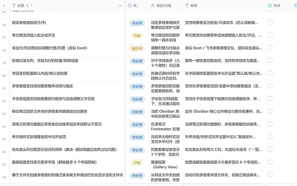Open the "..." more options in 标题 header
297x186 pixels.
pos(120,6)
